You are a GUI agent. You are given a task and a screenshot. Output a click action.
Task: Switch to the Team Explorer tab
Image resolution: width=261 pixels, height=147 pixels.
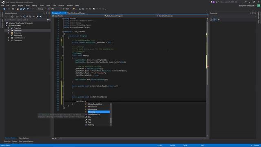pos(24,138)
